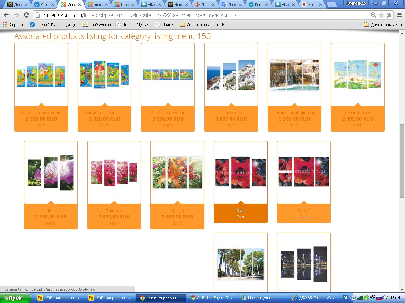Reload the page with the refresh icon
This screenshot has height=303, width=405.
(26, 15)
